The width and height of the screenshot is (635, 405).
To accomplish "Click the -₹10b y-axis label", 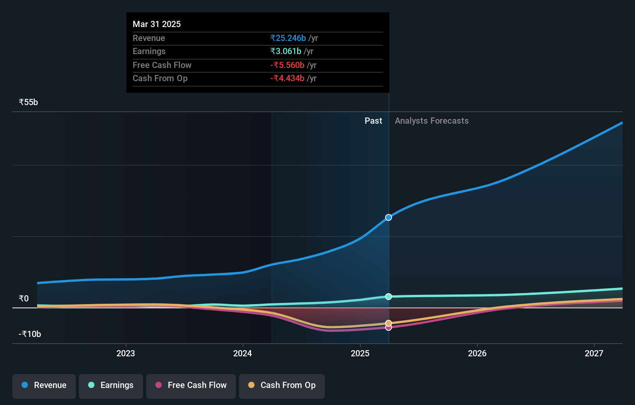I will pyautogui.click(x=30, y=334).
